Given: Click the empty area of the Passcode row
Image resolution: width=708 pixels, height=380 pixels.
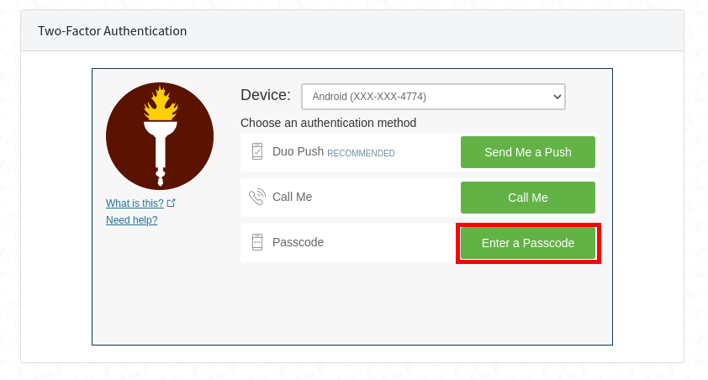Looking at the screenshot, I should click(390, 243).
